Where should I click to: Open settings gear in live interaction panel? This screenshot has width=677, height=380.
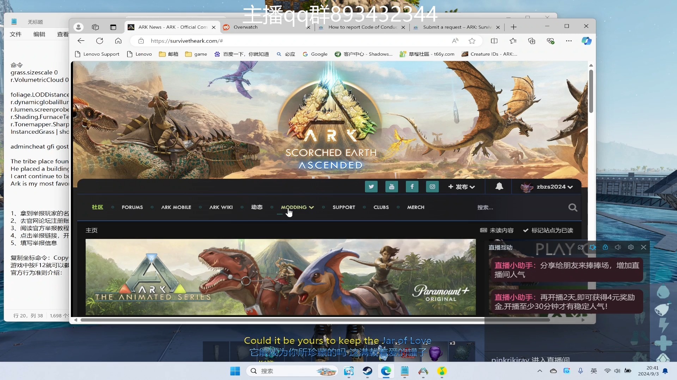coord(631,247)
